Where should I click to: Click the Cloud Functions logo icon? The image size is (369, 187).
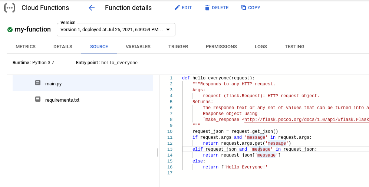(x=10, y=8)
